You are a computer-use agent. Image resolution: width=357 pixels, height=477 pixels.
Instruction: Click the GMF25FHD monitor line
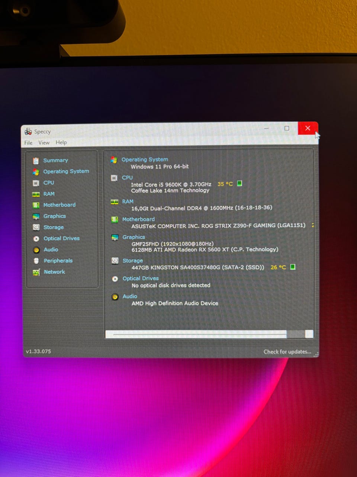[x=173, y=244]
